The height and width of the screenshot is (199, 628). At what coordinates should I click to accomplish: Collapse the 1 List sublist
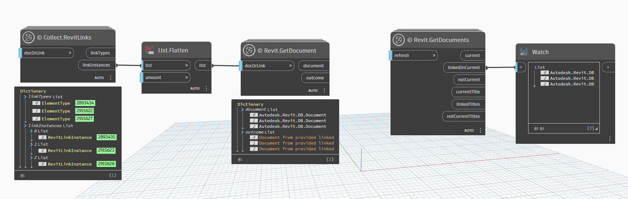(x=31, y=144)
